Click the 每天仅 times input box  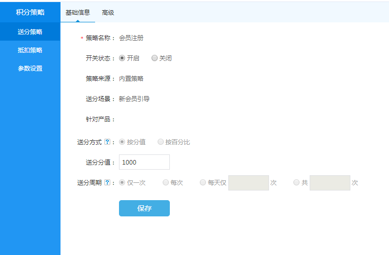click(x=248, y=183)
